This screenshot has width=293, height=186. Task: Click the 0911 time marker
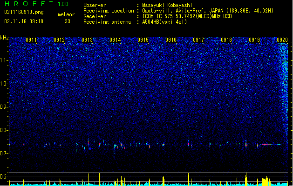[x=31, y=40]
